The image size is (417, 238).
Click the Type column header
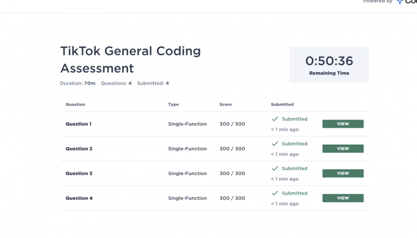(x=173, y=104)
